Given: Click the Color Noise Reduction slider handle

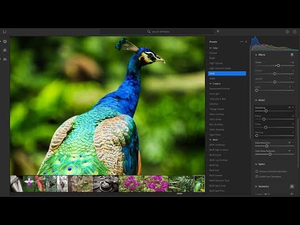Looking at the screenshot, I should pos(270,154).
